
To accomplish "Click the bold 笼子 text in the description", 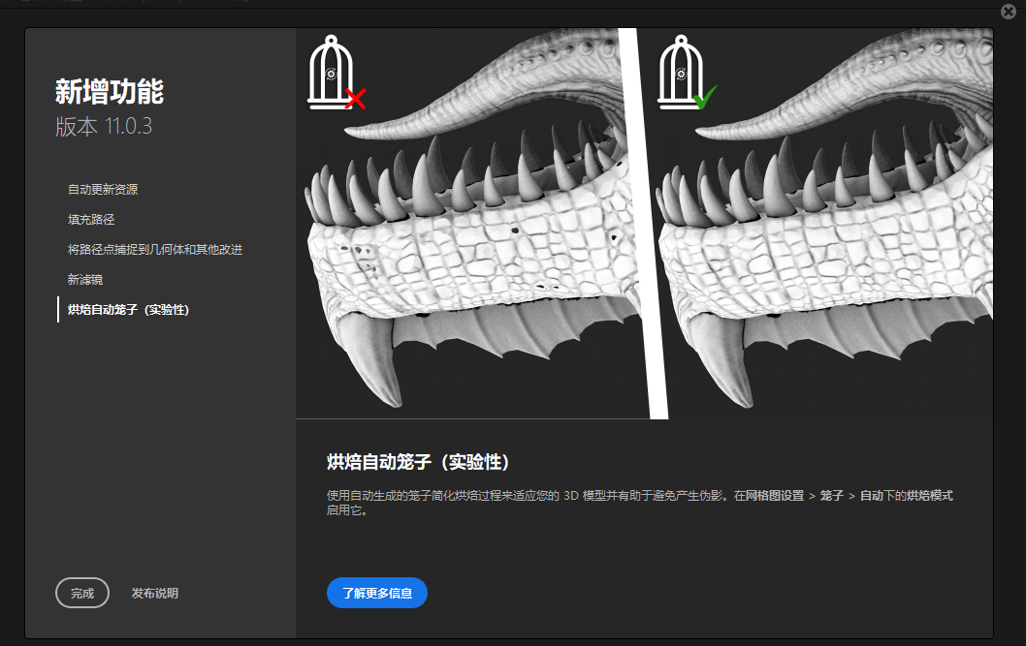I will coord(834,495).
